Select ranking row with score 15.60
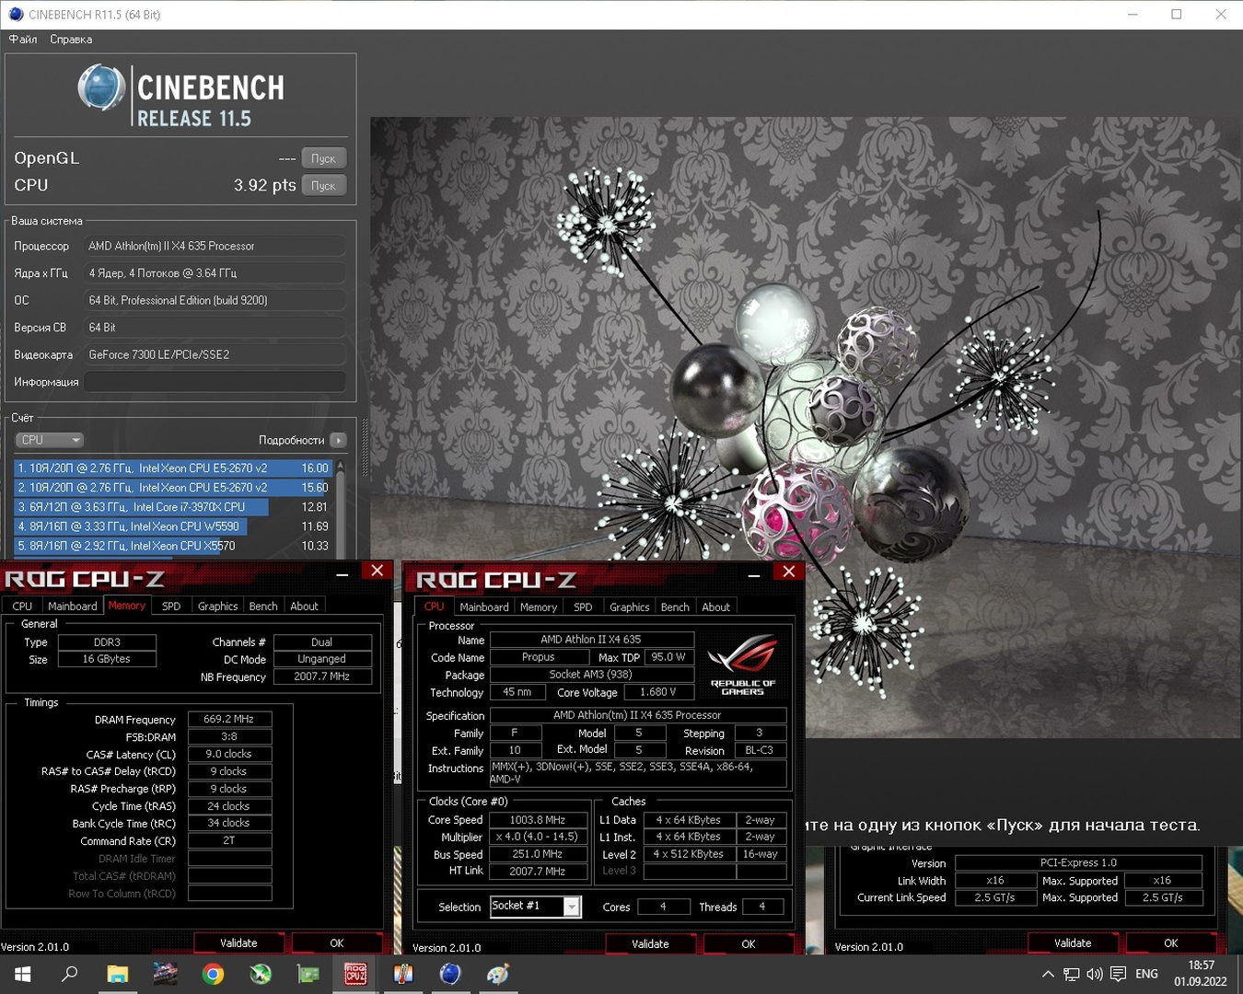 173,488
